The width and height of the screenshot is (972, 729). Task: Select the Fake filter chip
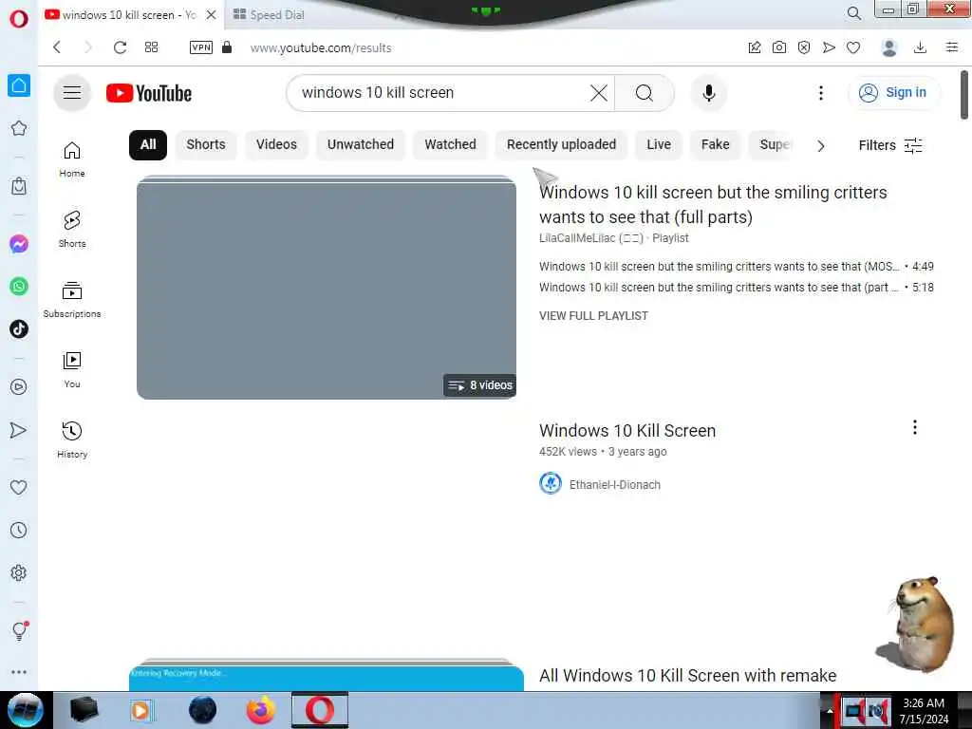point(716,144)
